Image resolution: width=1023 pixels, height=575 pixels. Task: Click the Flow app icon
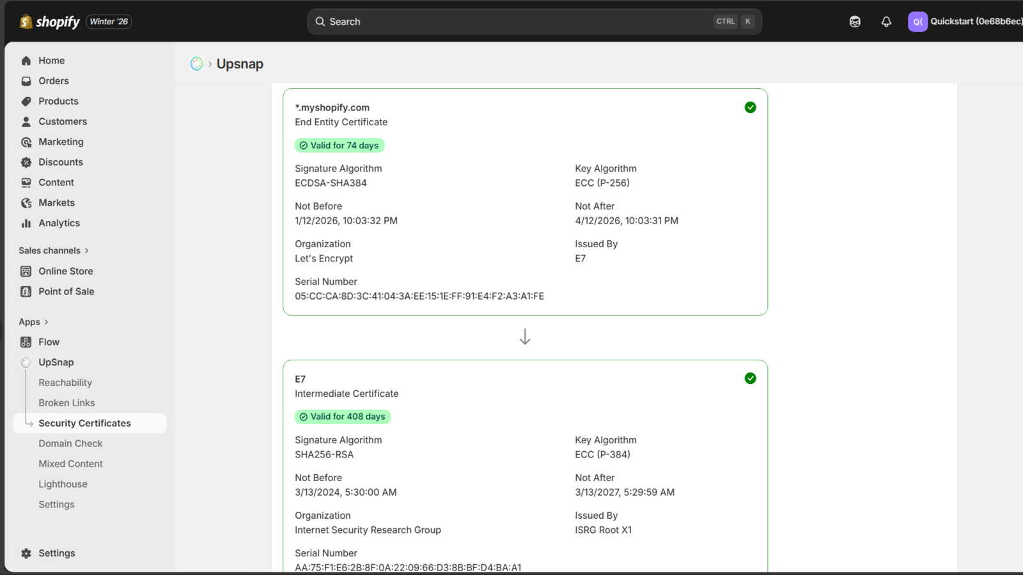26,342
